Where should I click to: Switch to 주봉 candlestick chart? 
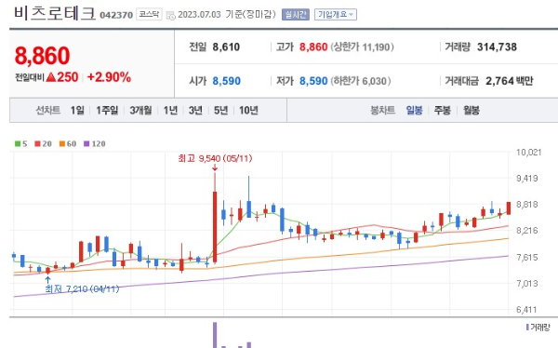click(x=443, y=111)
